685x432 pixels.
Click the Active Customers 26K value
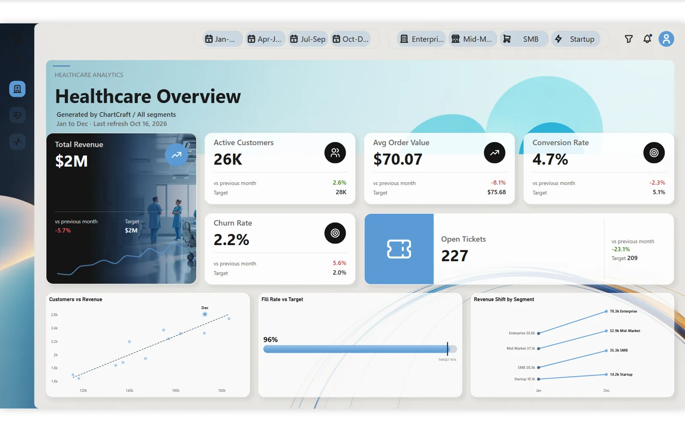[228, 159]
